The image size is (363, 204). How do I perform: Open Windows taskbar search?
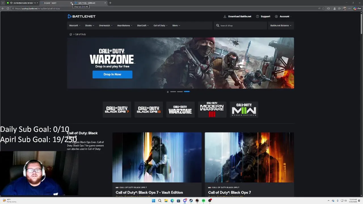160,201
